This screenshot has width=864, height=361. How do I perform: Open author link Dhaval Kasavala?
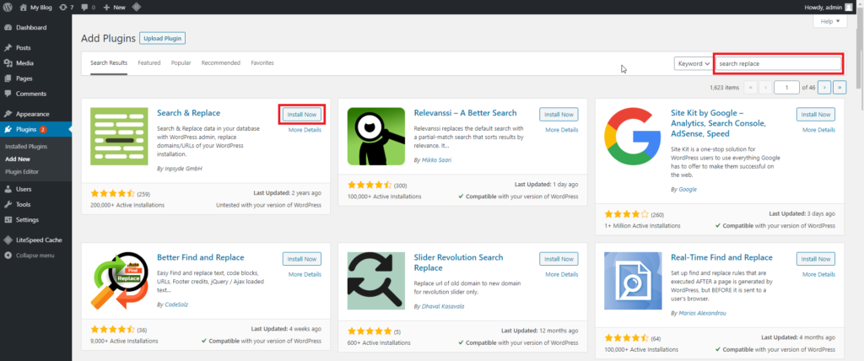pyautogui.click(x=443, y=306)
